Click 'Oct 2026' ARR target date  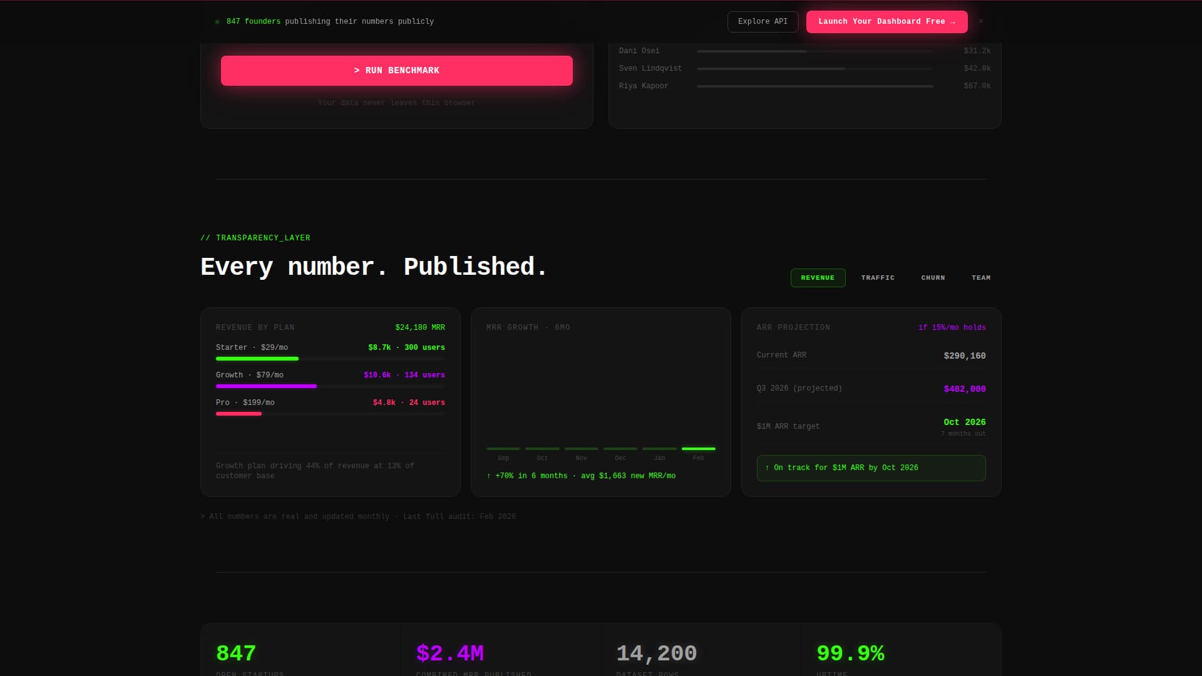click(964, 422)
